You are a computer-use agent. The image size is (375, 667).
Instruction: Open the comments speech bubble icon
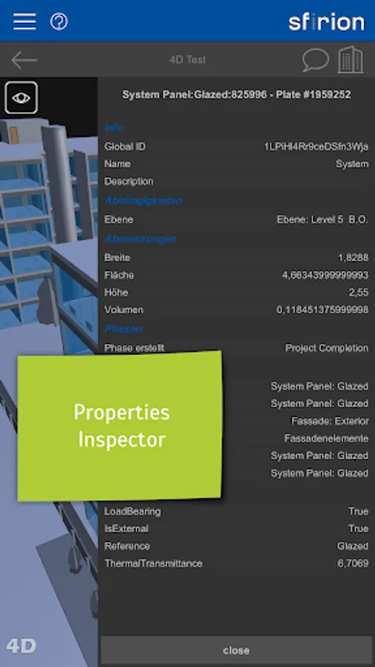(x=316, y=60)
